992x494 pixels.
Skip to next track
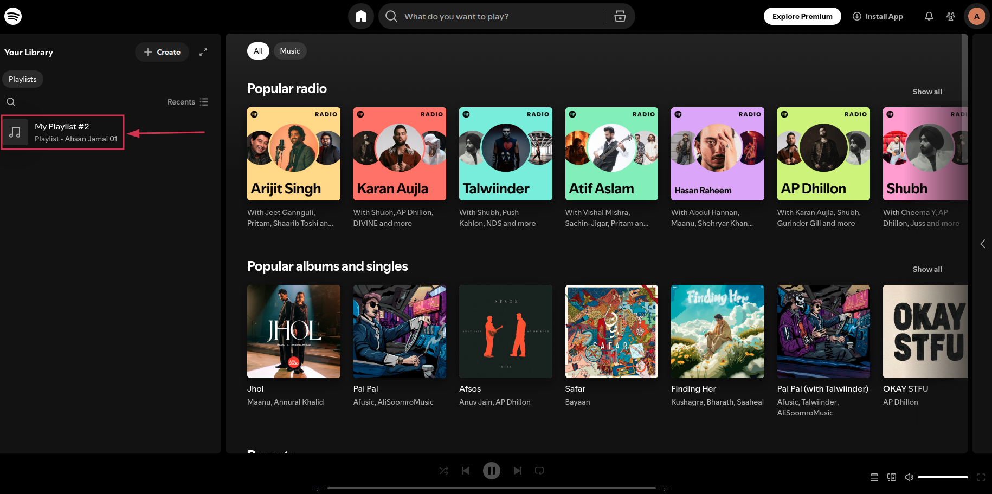[518, 471]
